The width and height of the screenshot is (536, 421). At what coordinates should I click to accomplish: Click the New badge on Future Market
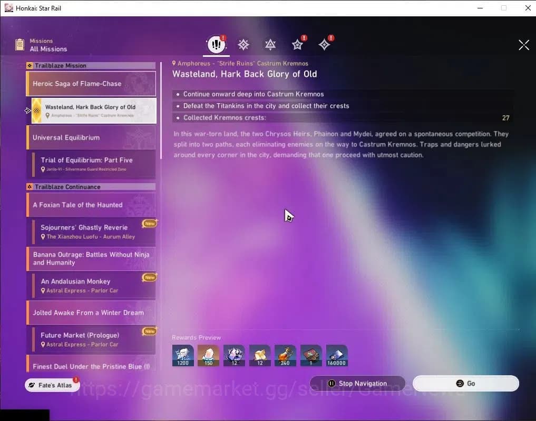coord(150,331)
